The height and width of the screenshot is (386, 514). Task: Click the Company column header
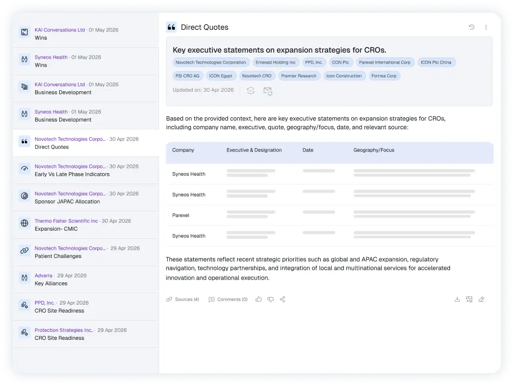click(x=183, y=150)
